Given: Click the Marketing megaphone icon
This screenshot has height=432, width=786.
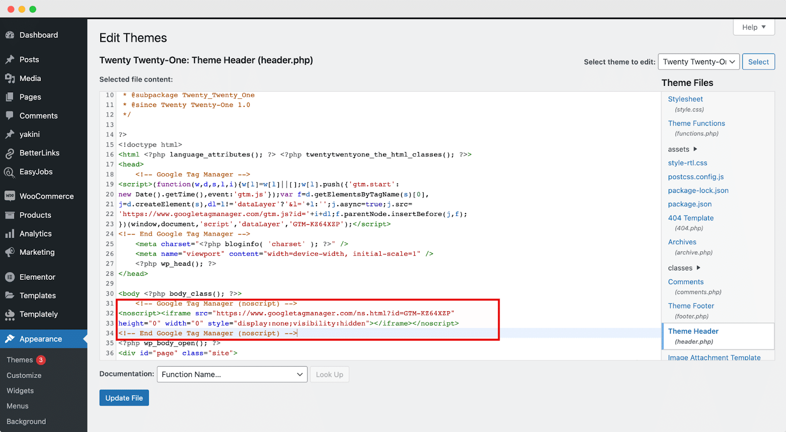Looking at the screenshot, I should point(10,252).
